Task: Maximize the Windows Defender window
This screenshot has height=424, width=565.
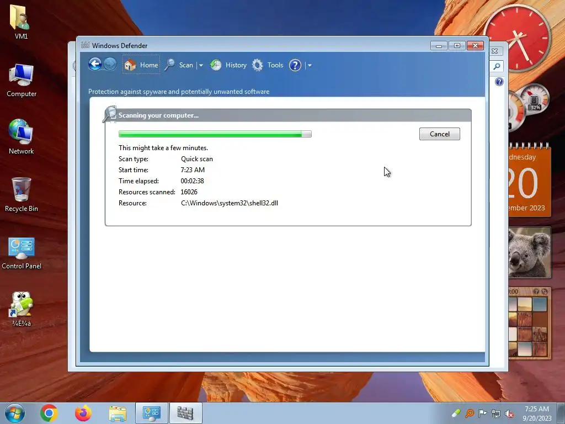Action: 457,45
